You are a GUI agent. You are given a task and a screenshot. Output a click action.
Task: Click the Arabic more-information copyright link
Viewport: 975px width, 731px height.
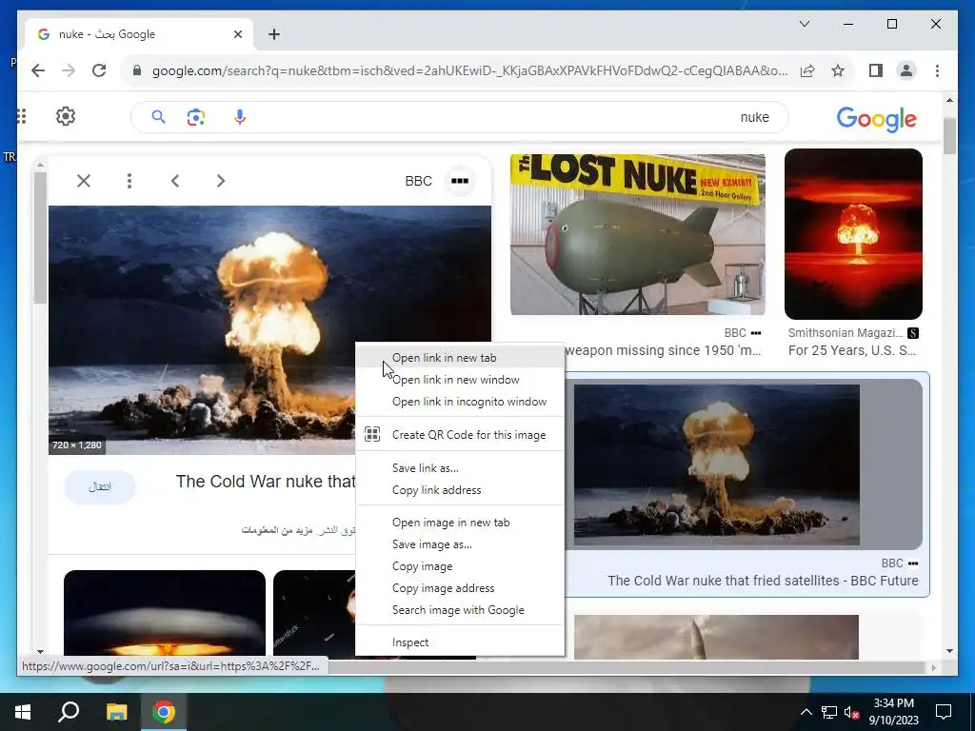click(x=277, y=530)
